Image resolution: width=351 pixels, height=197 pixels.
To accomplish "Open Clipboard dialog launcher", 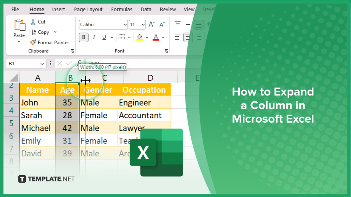I will click(x=73, y=51).
